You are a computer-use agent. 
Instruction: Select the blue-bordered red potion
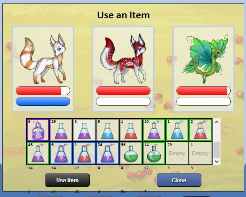84,153
